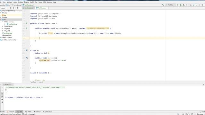Open the VCS menu
Viewport: 205px width, 115px height.
[x=44, y=2]
